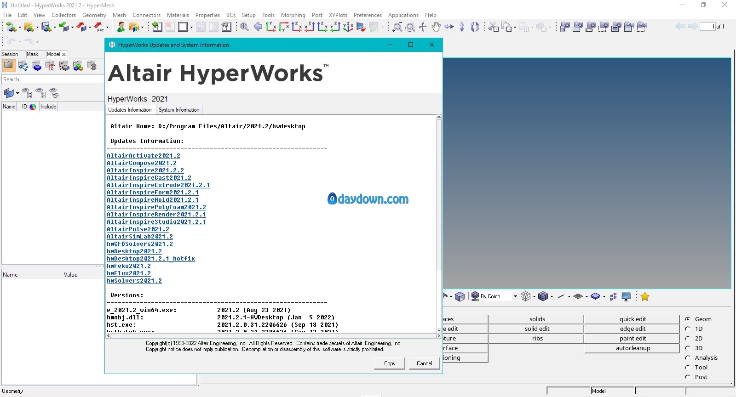Click the autocleanup panel button
Image resolution: width=736 pixels, height=397 pixels.
coord(632,348)
